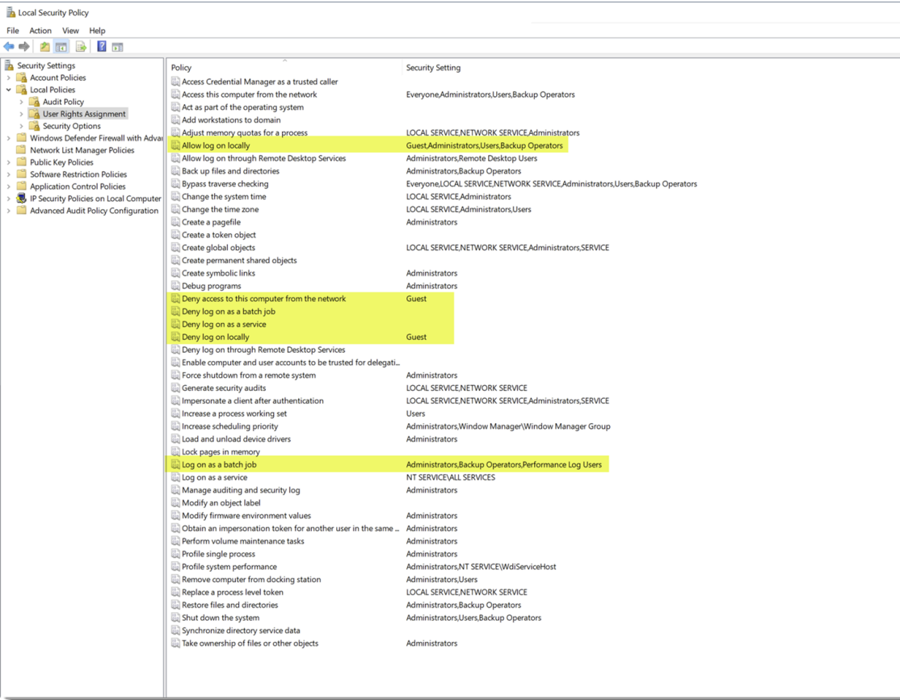Select 'Deny log on as a batch job' policy
The image size is (900, 700).
(x=229, y=311)
